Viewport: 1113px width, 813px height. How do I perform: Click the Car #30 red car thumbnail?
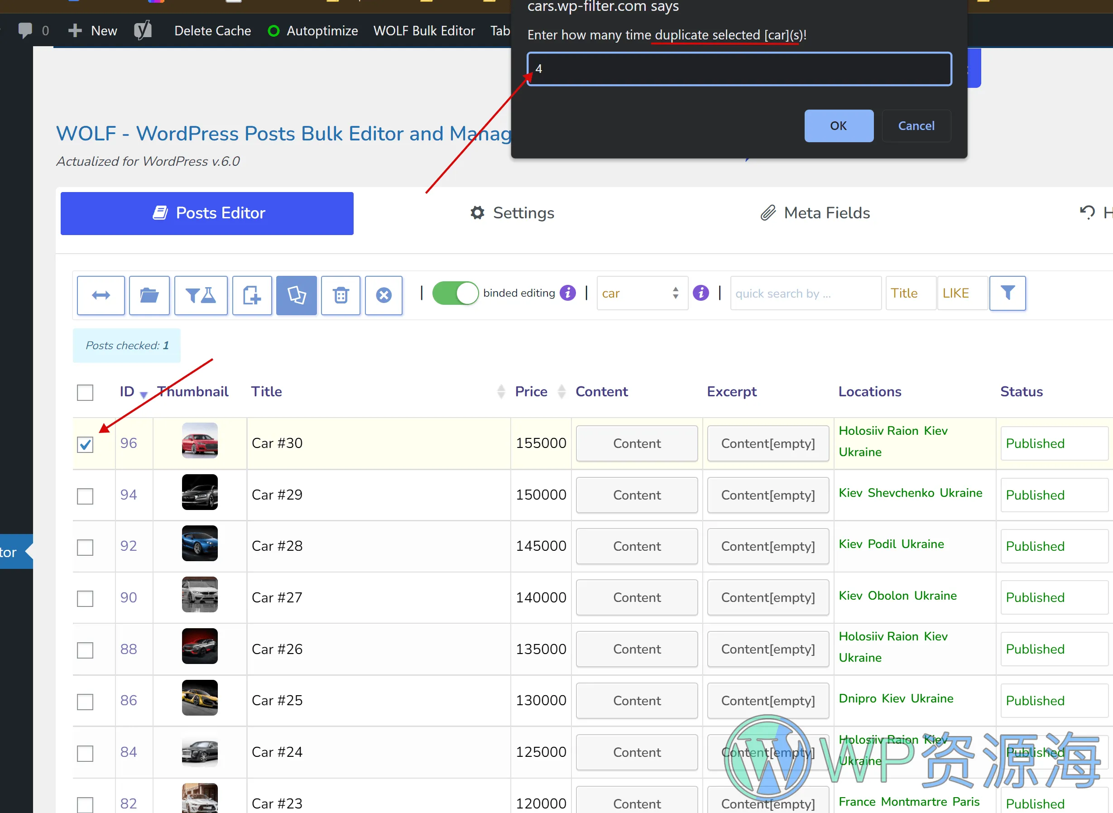point(200,441)
